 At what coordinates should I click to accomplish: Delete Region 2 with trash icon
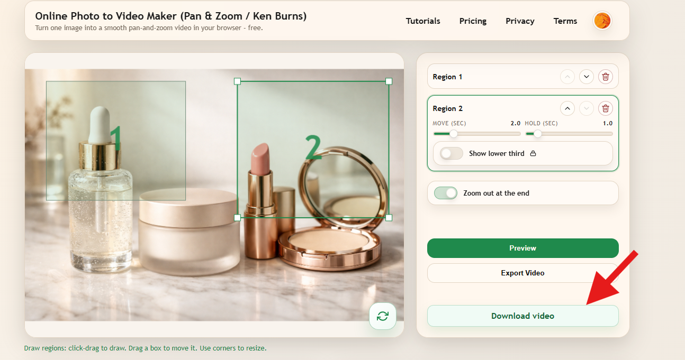(x=606, y=108)
